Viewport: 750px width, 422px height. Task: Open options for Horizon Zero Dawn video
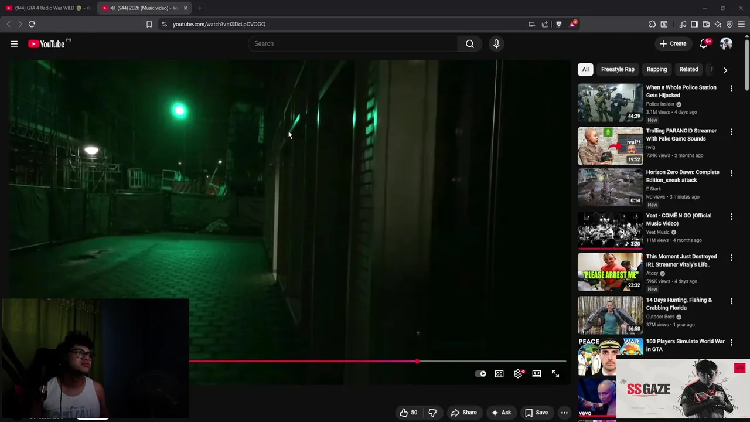coord(731,173)
